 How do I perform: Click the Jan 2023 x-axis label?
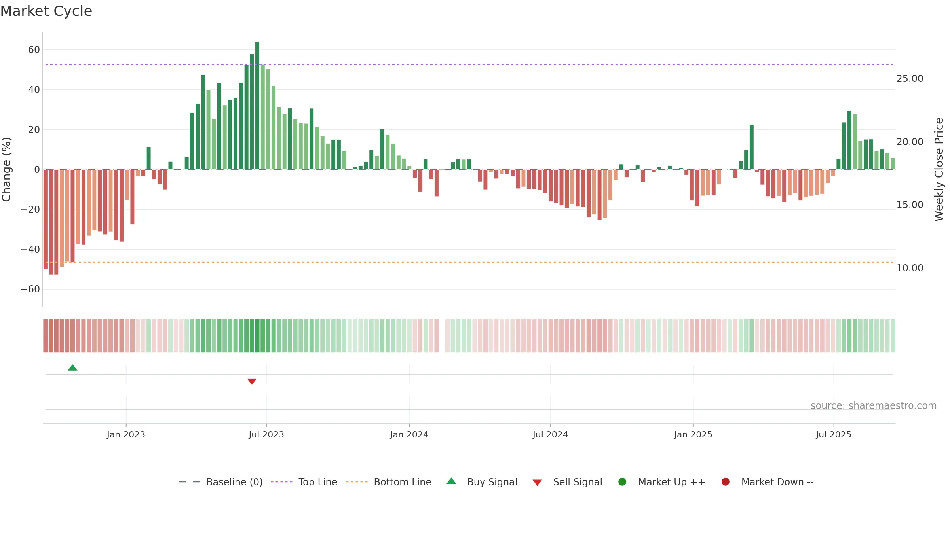coord(126,435)
